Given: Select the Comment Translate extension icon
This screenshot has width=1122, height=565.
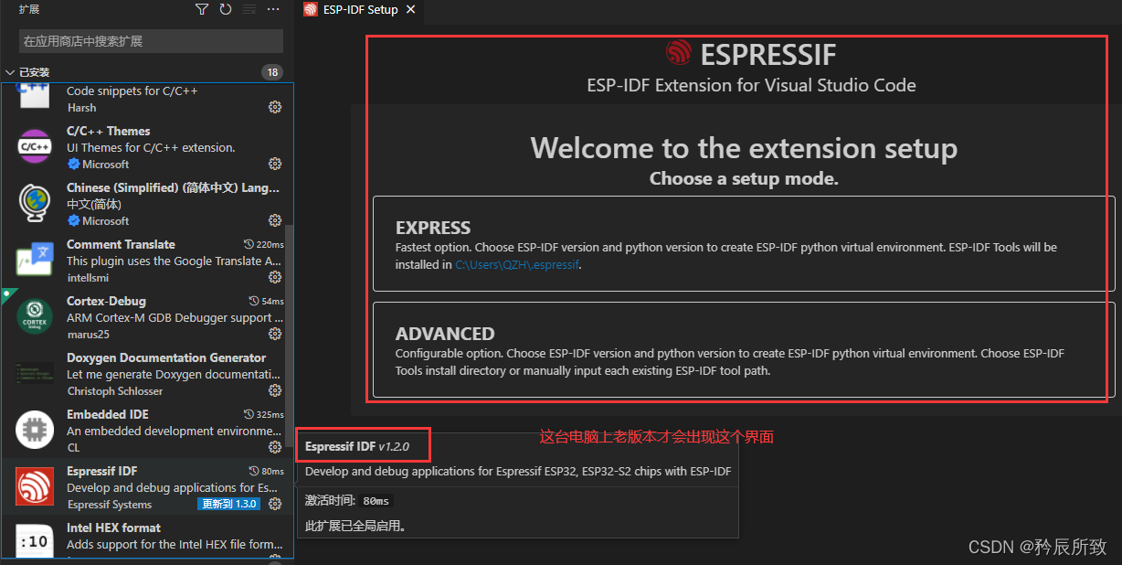Looking at the screenshot, I should tap(35, 260).
